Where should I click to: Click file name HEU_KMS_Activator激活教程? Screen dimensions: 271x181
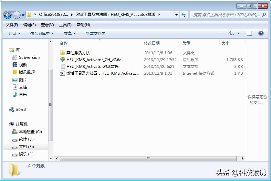[x=92, y=66]
